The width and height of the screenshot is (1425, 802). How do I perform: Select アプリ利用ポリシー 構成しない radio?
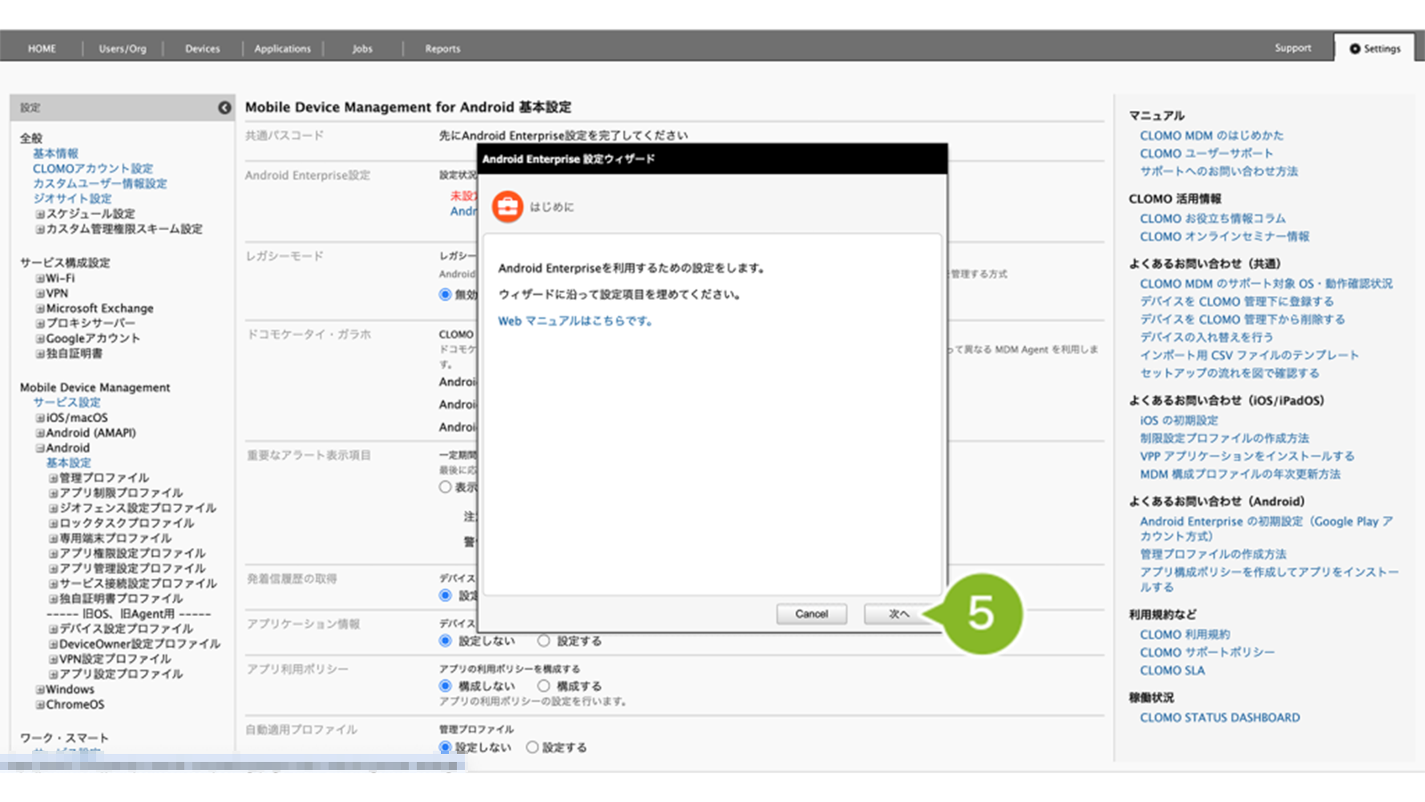coord(445,686)
